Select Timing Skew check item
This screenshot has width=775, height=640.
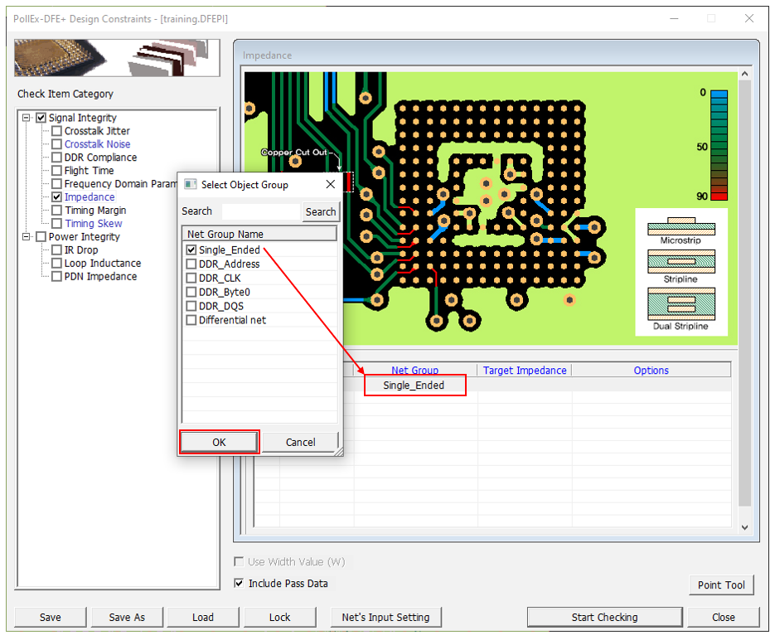93,224
